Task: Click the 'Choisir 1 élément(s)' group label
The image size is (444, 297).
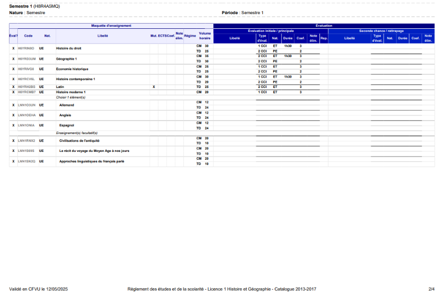Action: pyautogui.click(x=70, y=97)
